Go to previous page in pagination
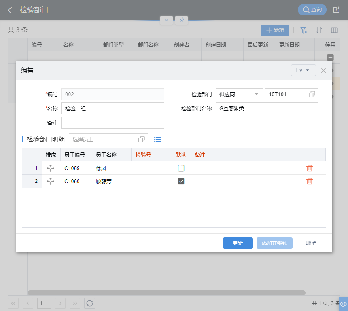348x311 pixels. pyautogui.click(x=28, y=303)
